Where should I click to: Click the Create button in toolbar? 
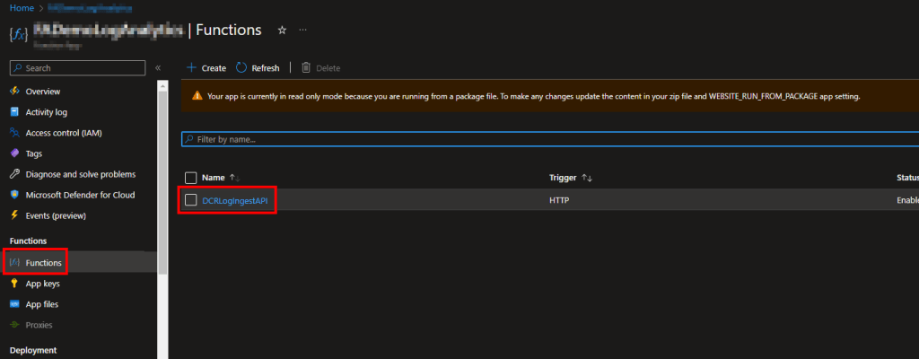(x=206, y=67)
